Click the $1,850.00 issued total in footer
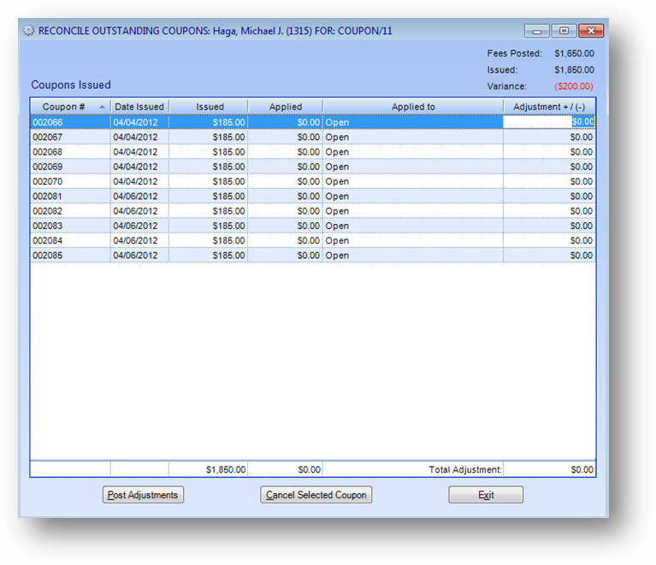The height and width of the screenshot is (565, 656). 226,469
